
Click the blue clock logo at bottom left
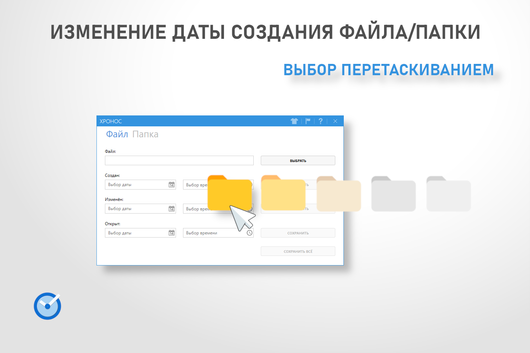[47, 306]
